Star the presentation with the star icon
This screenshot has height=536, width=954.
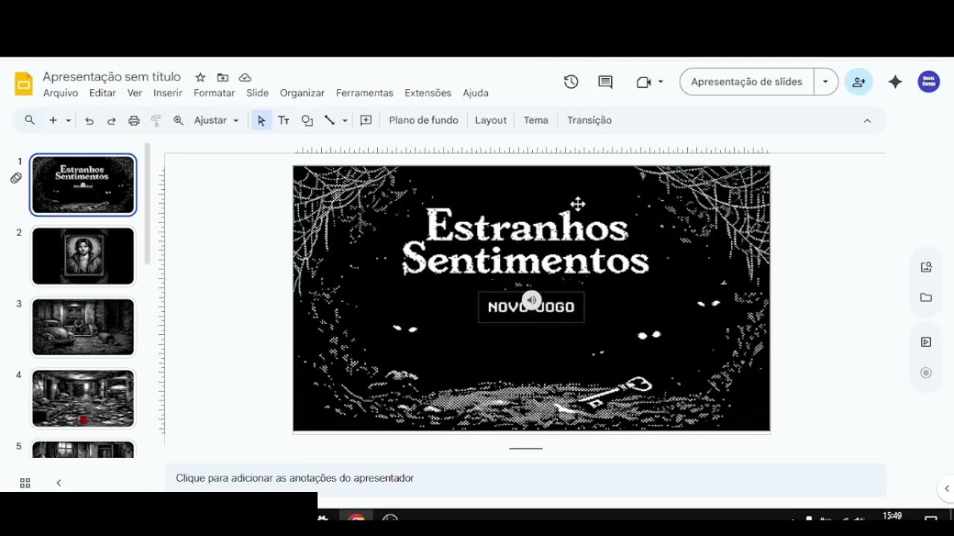click(200, 77)
